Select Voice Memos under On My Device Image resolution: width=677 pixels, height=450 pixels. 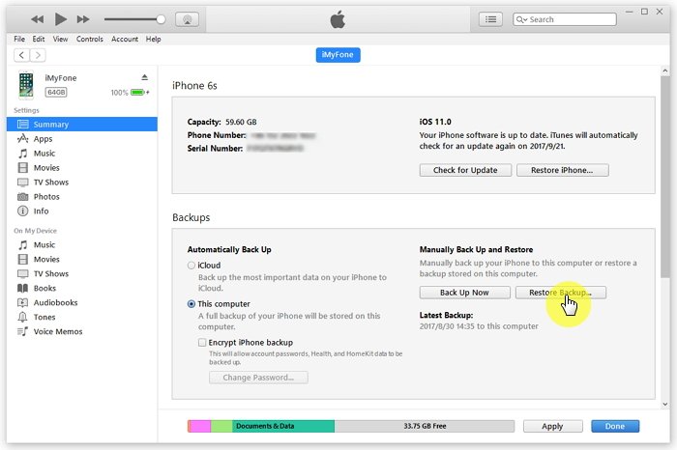tap(58, 332)
